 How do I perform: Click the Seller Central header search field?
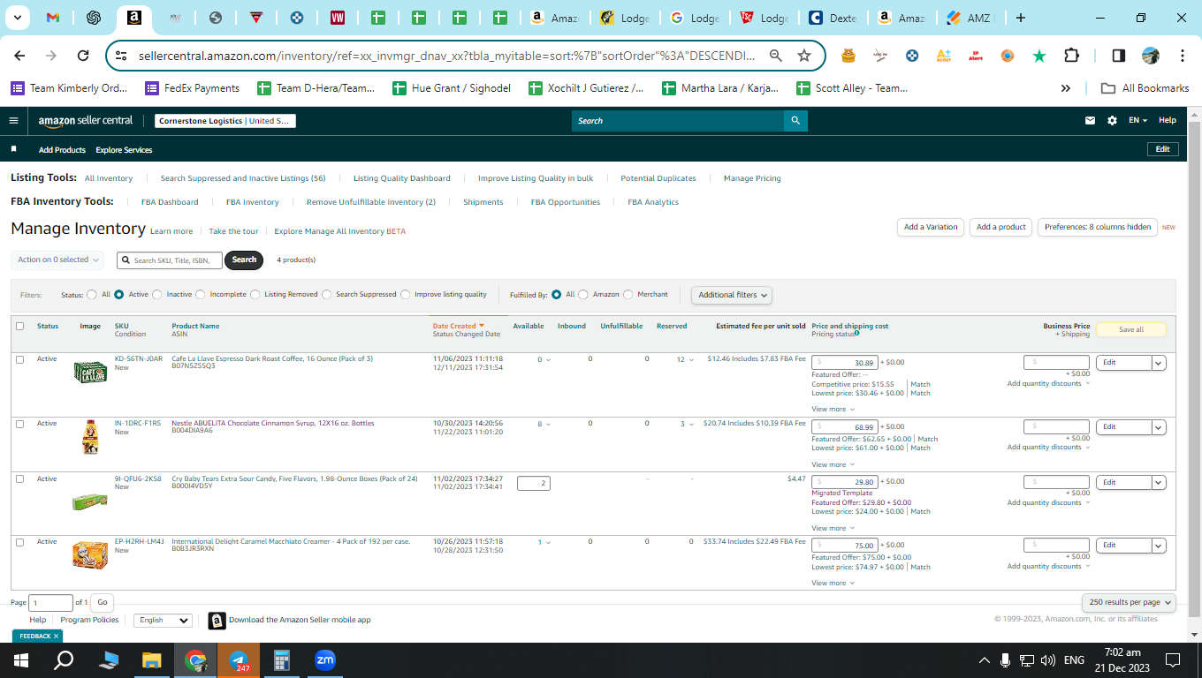tap(678, 121)
